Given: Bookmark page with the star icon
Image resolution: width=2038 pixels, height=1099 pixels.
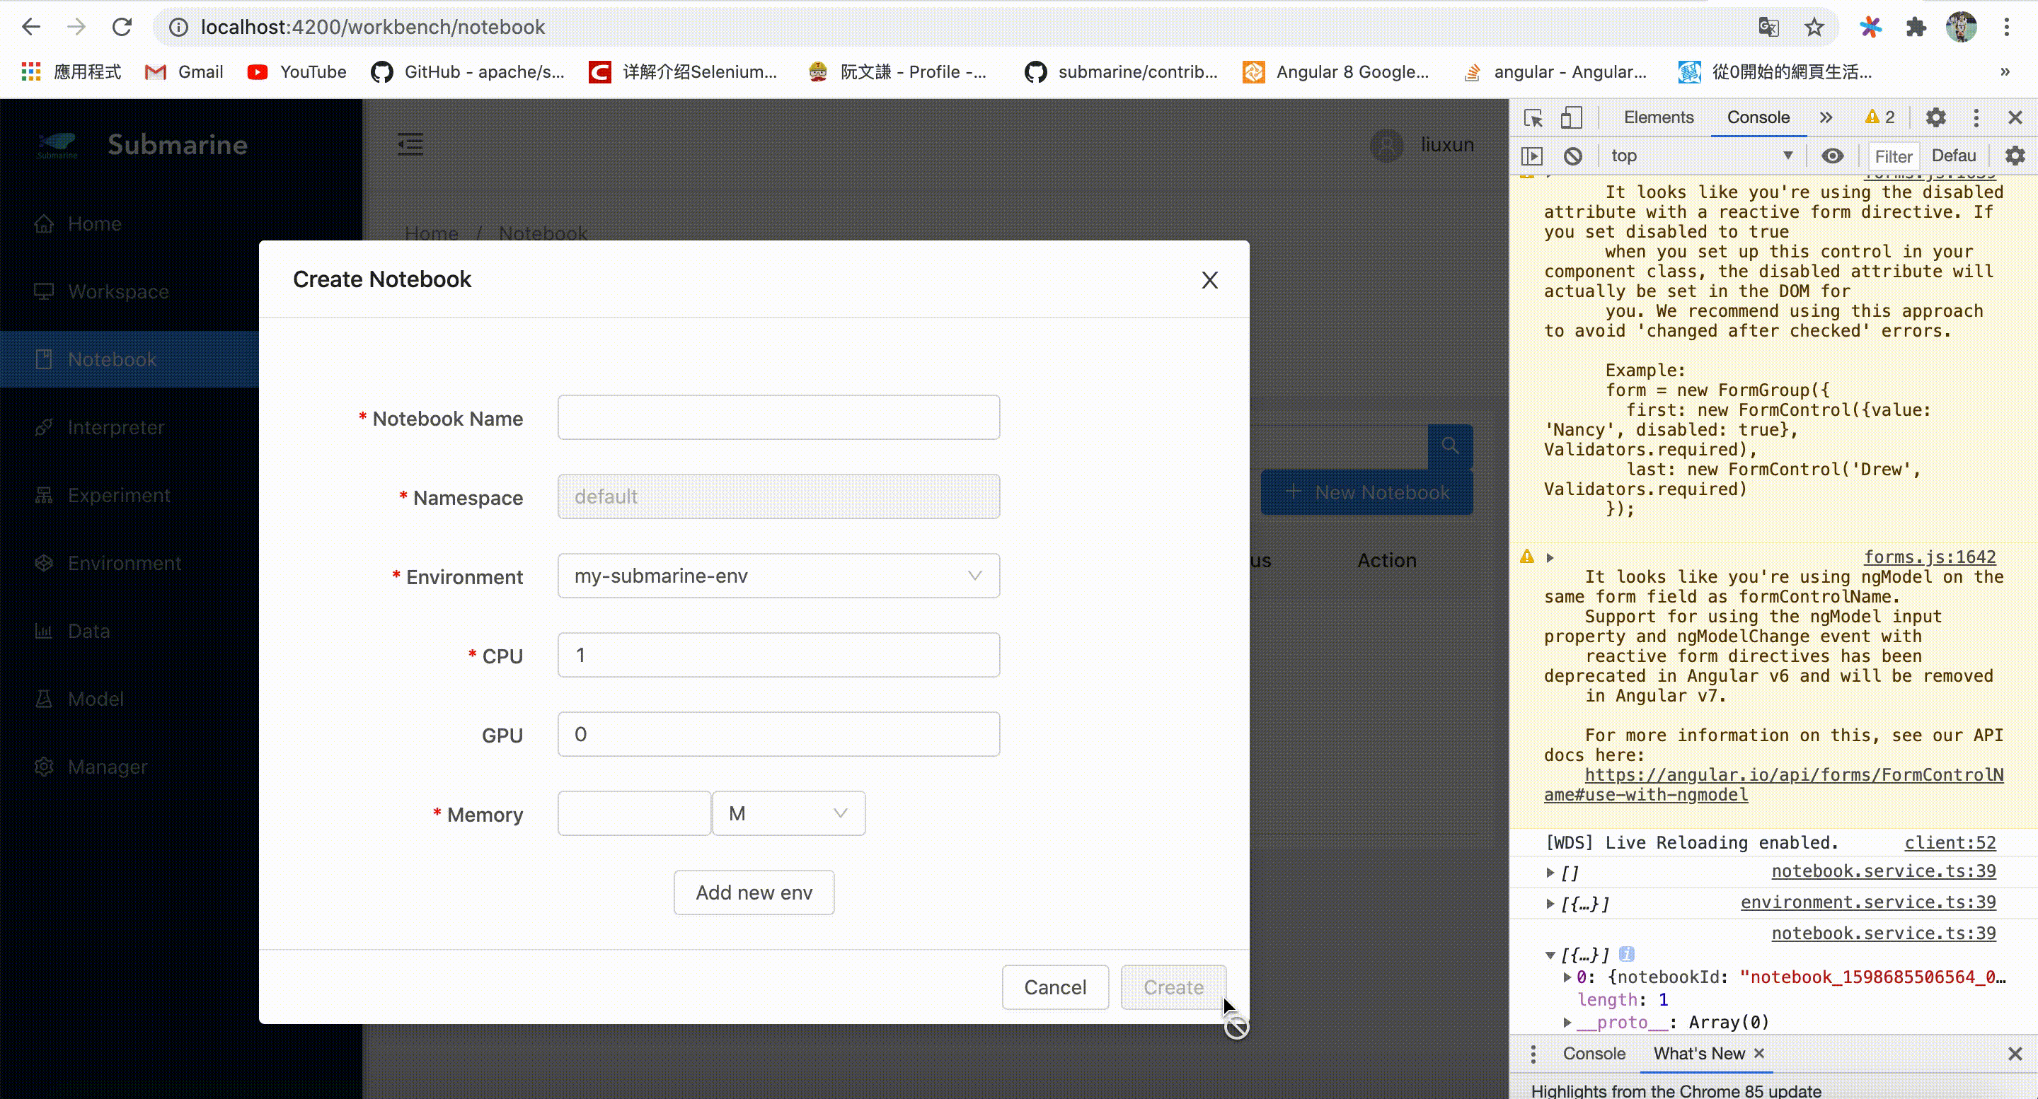Looking at the screenshot, I should click(x=1814, y=28).
